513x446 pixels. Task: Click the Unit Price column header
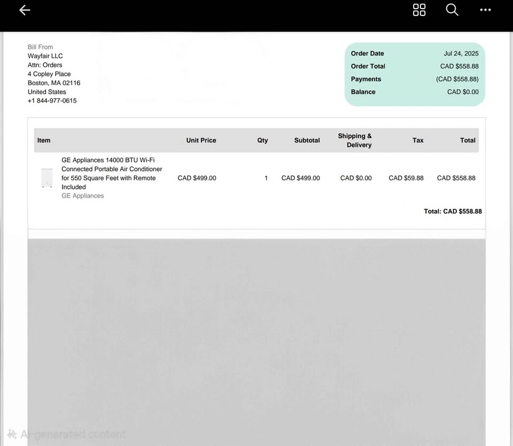[201, 140]
